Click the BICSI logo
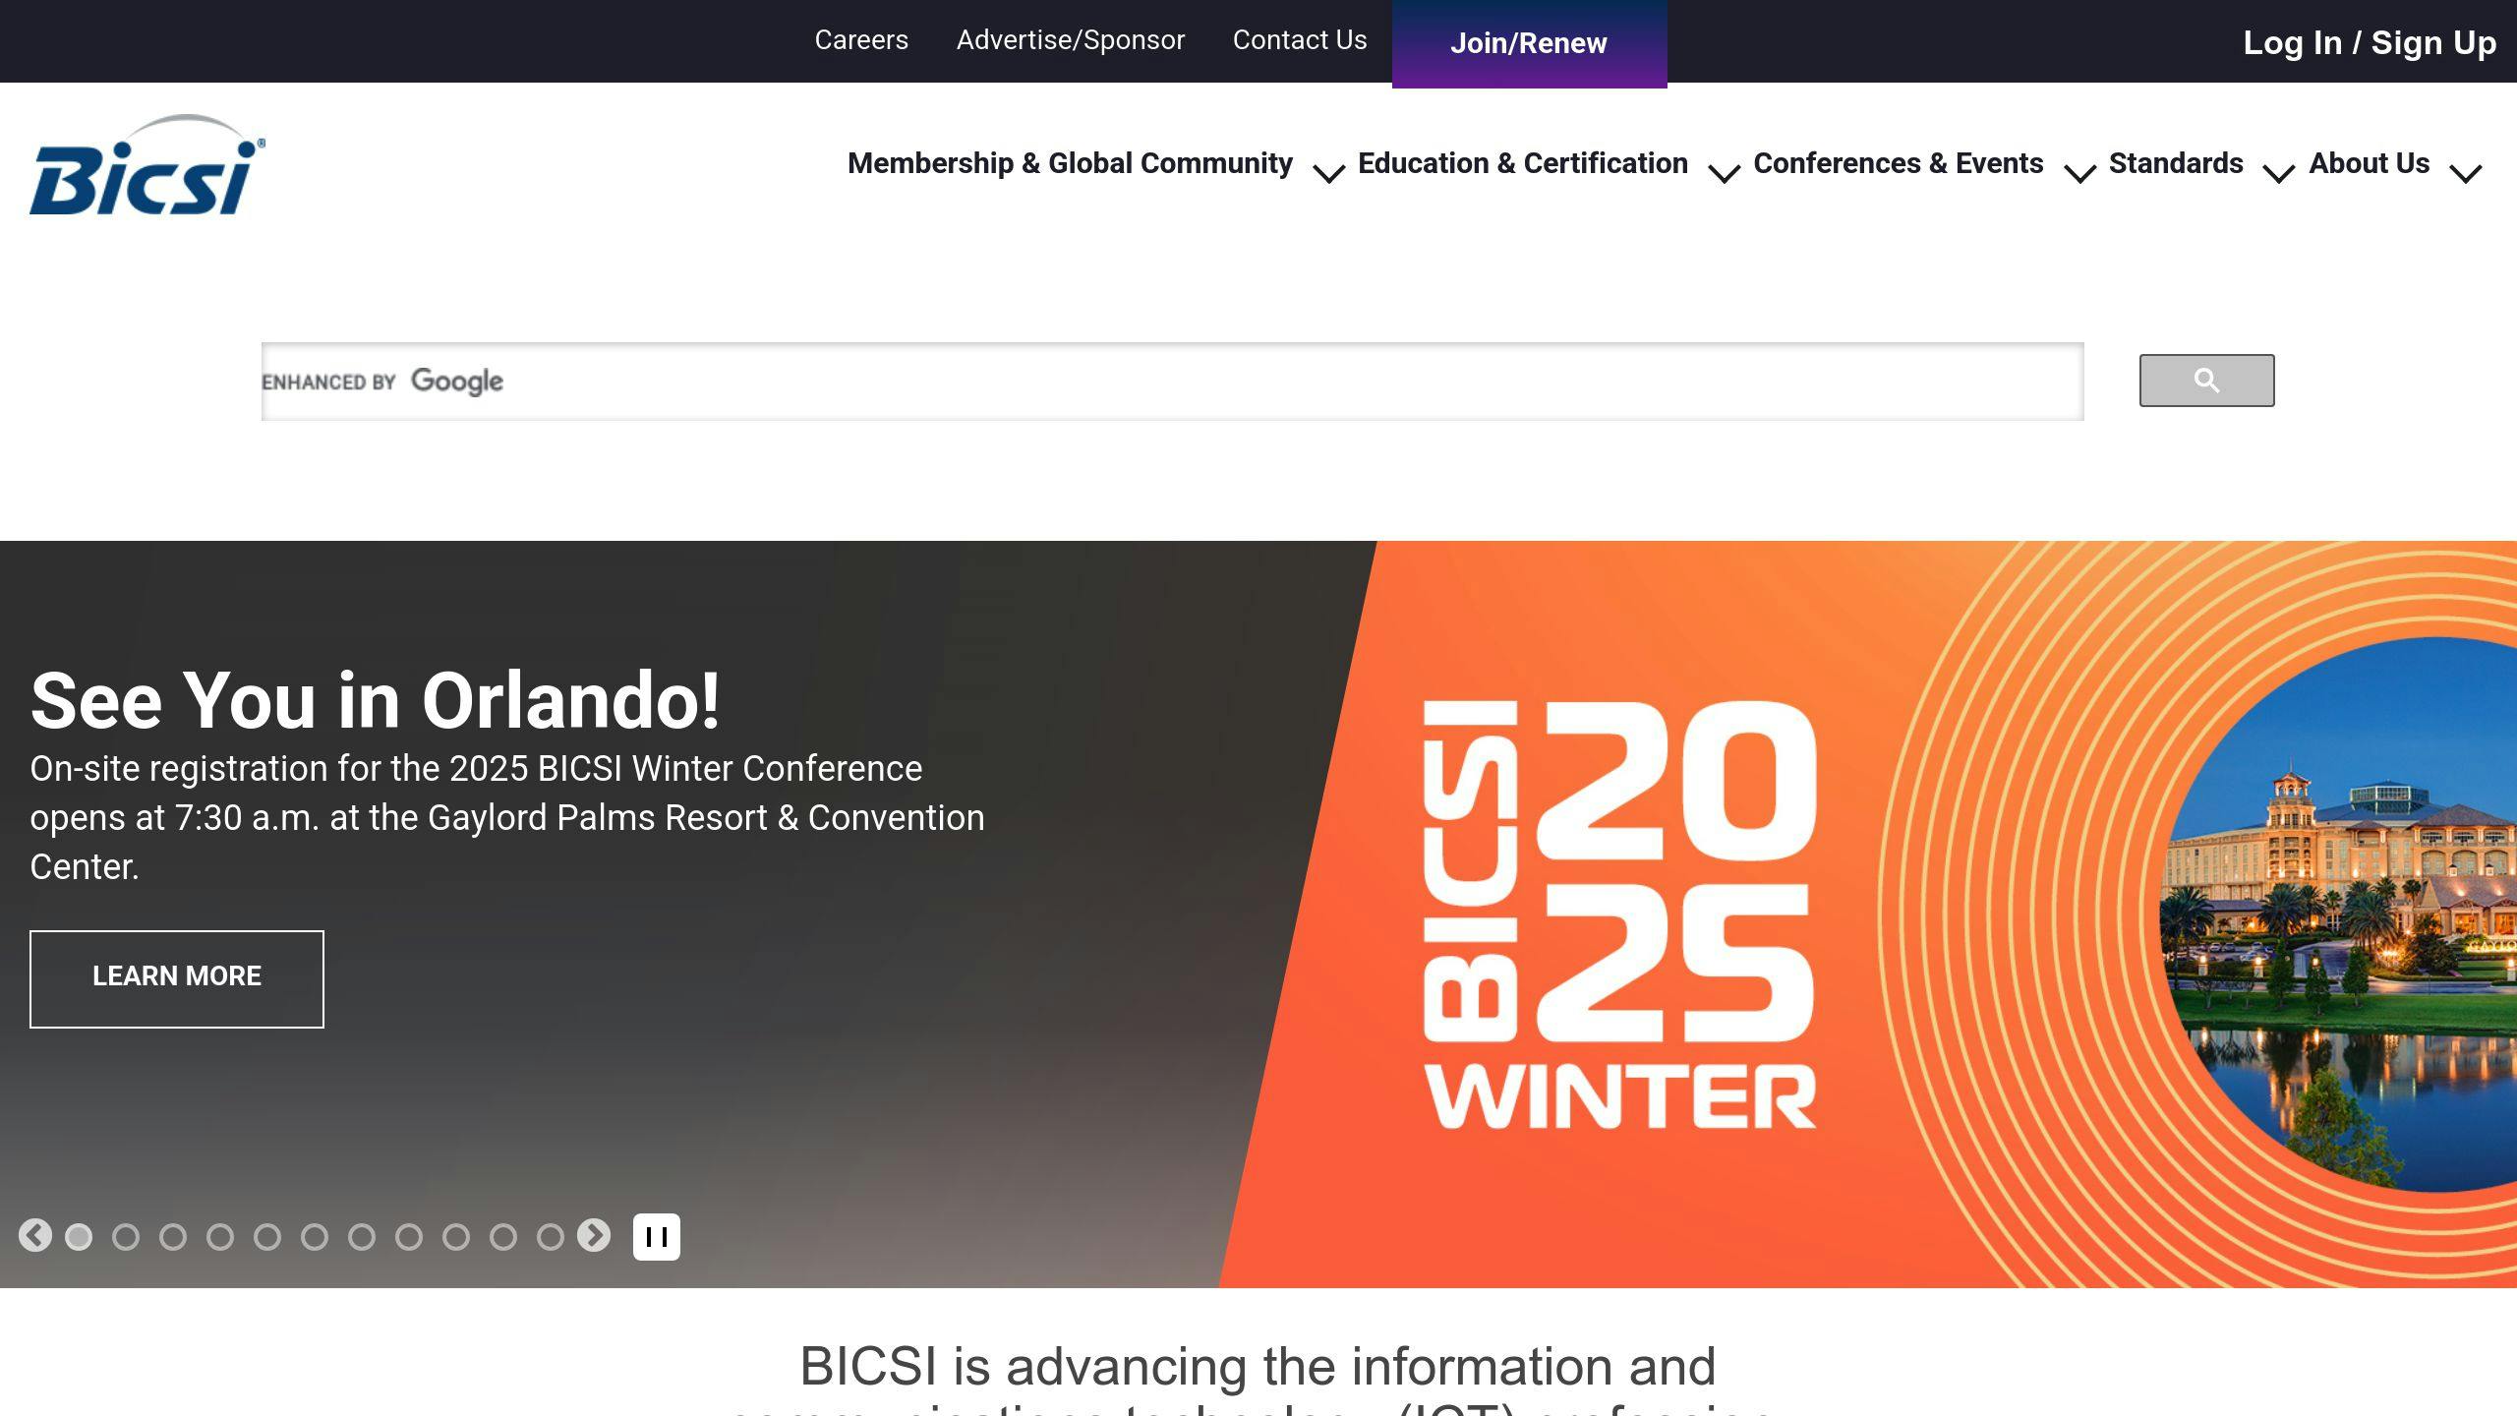Image resolution: width=2517 pixels, height=1416 pixels. [x=147, y=164]
